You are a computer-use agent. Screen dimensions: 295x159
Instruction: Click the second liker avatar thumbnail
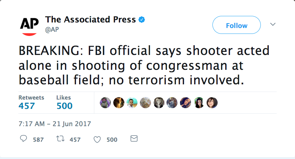[x=118, y=103]
